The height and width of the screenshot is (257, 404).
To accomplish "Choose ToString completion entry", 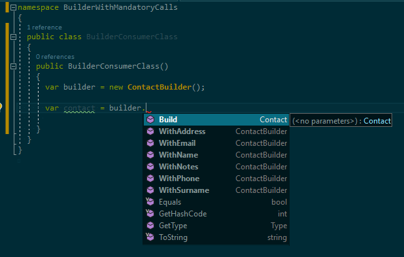I will pos(216,237).
